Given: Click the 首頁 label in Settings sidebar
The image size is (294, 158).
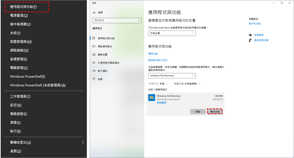Looking at the screenshot, I should [x=100, y=13].
